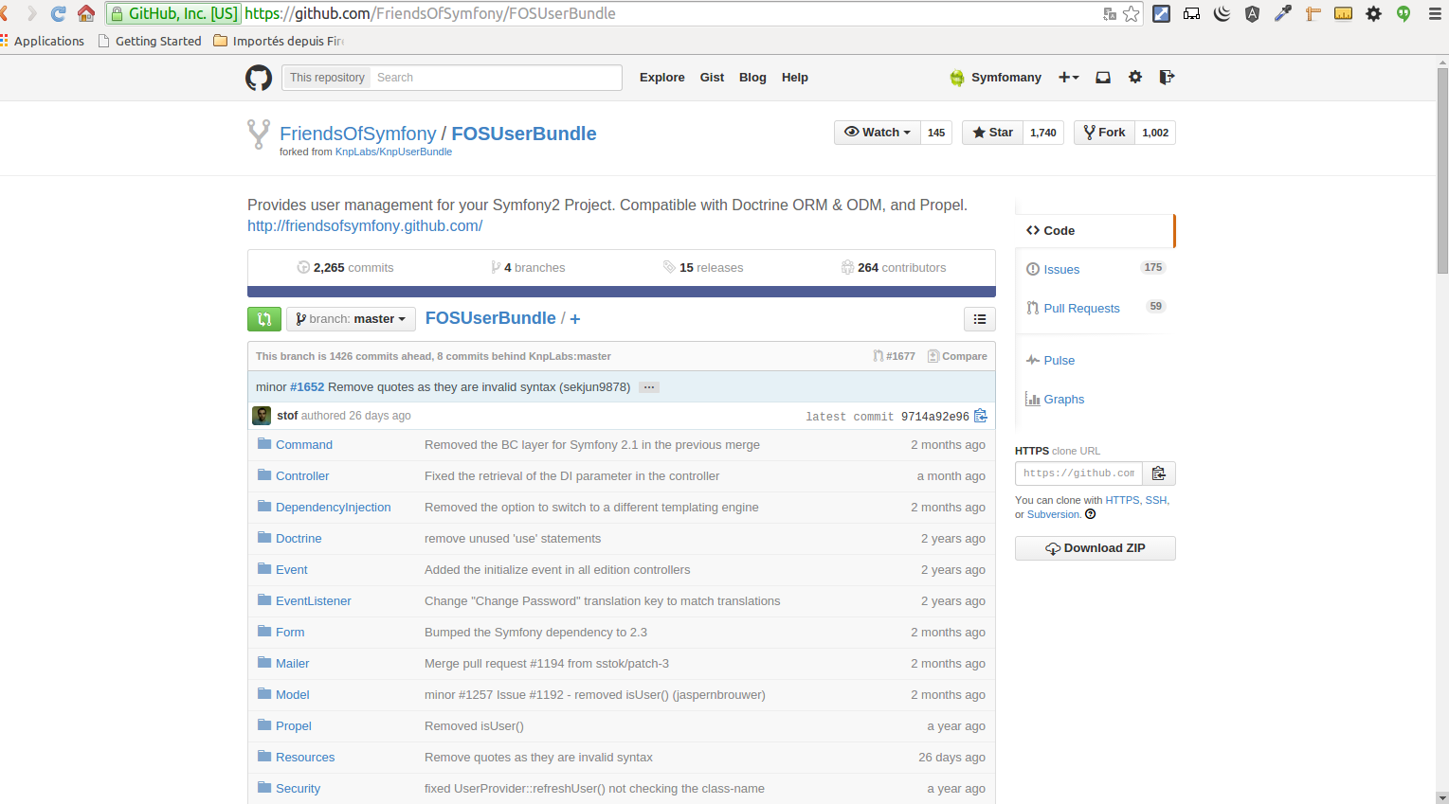Star the FOSUserBundle repository
This screenshot has width=1449, height=804.
click(x=992, y=133)
